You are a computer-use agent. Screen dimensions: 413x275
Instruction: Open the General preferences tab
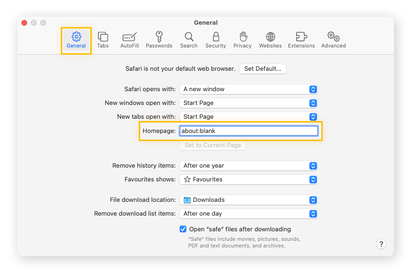pos(76,40)
